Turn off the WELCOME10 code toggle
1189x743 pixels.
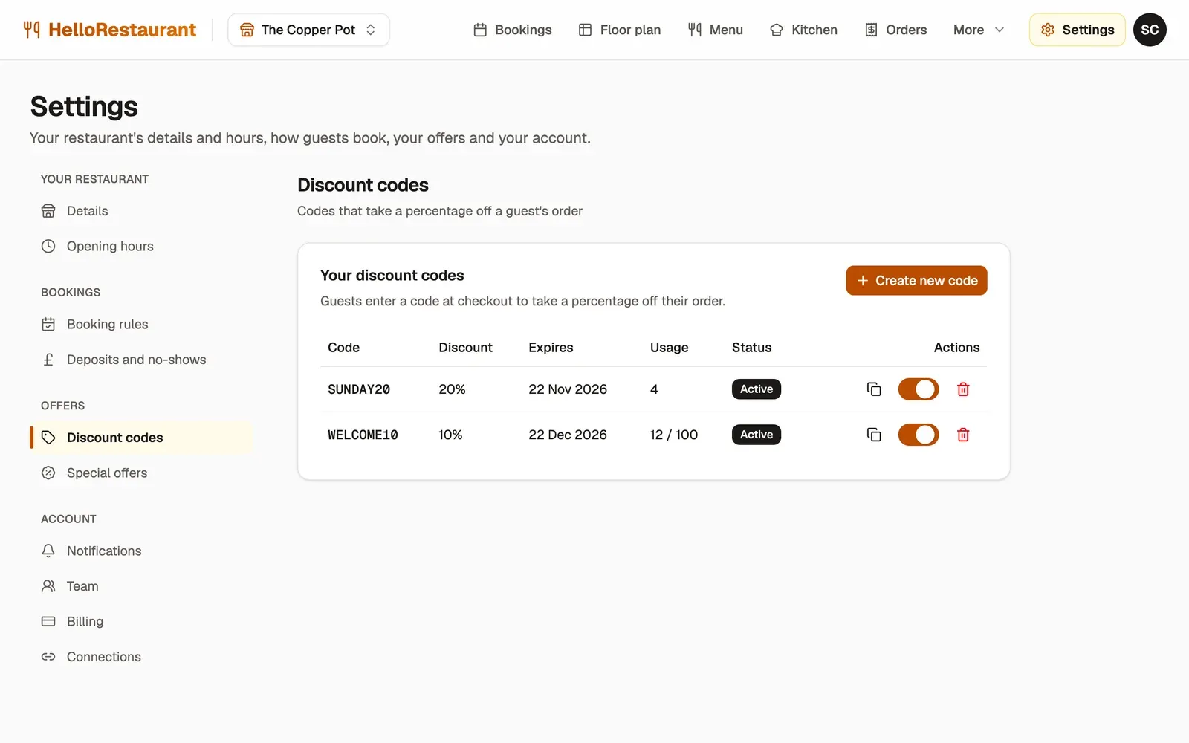919,435
